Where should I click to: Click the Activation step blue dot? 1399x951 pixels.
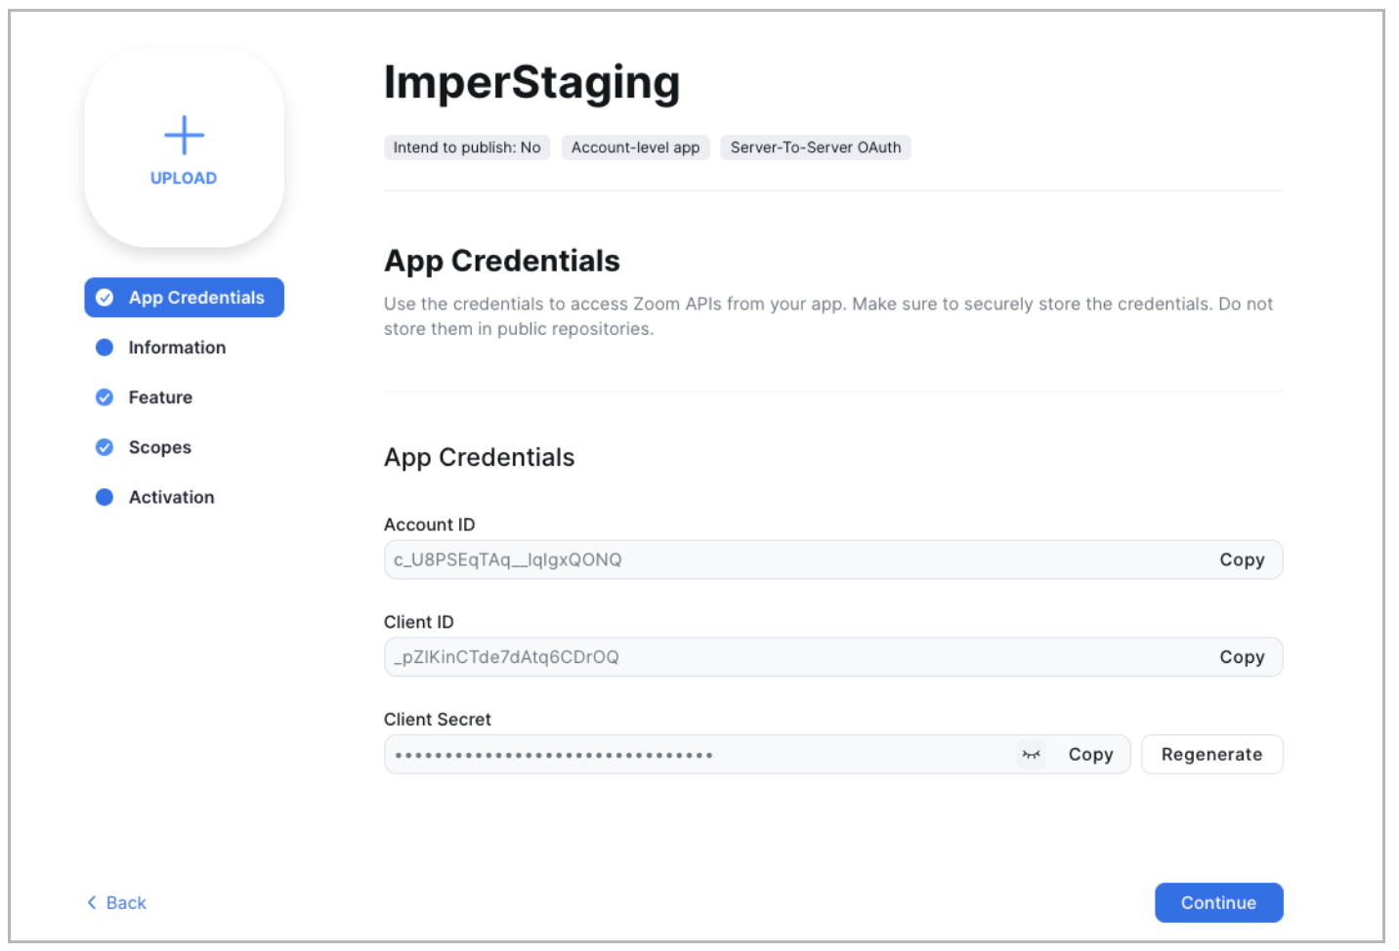coord(105,497)
